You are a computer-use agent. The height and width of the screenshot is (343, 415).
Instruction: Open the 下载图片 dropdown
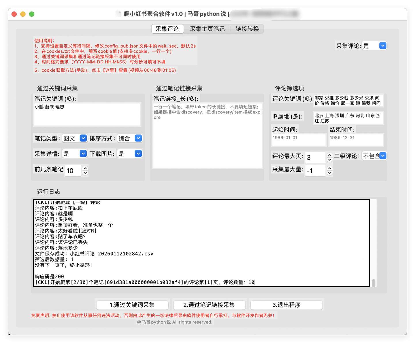pyautogui.click(x=138, y=154)
